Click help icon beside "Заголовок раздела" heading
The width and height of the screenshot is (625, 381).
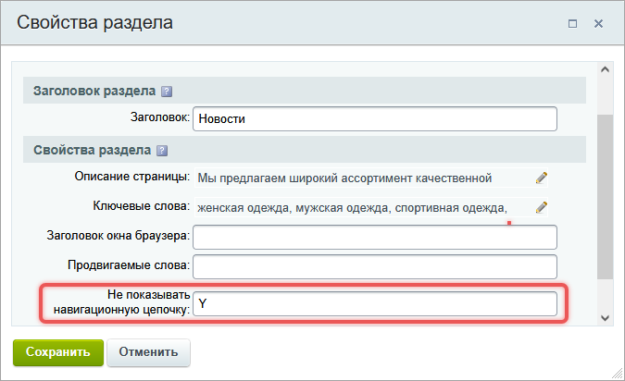[x=167, y=92]
